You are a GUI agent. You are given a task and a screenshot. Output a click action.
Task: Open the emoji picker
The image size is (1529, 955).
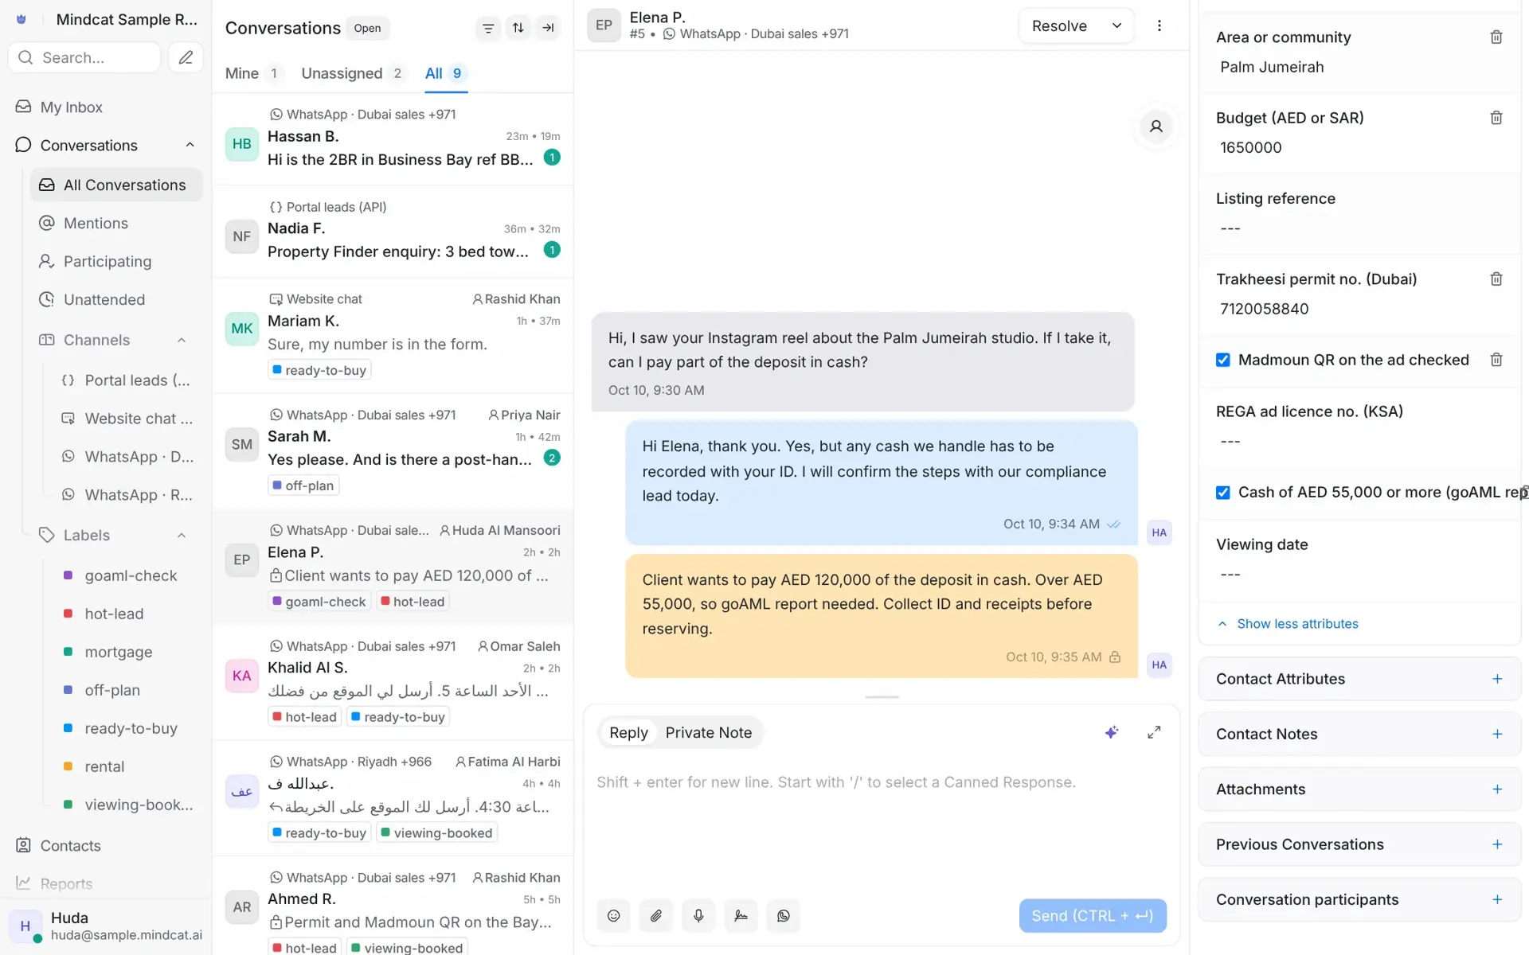pyautogui.click(x=613, y=916)
